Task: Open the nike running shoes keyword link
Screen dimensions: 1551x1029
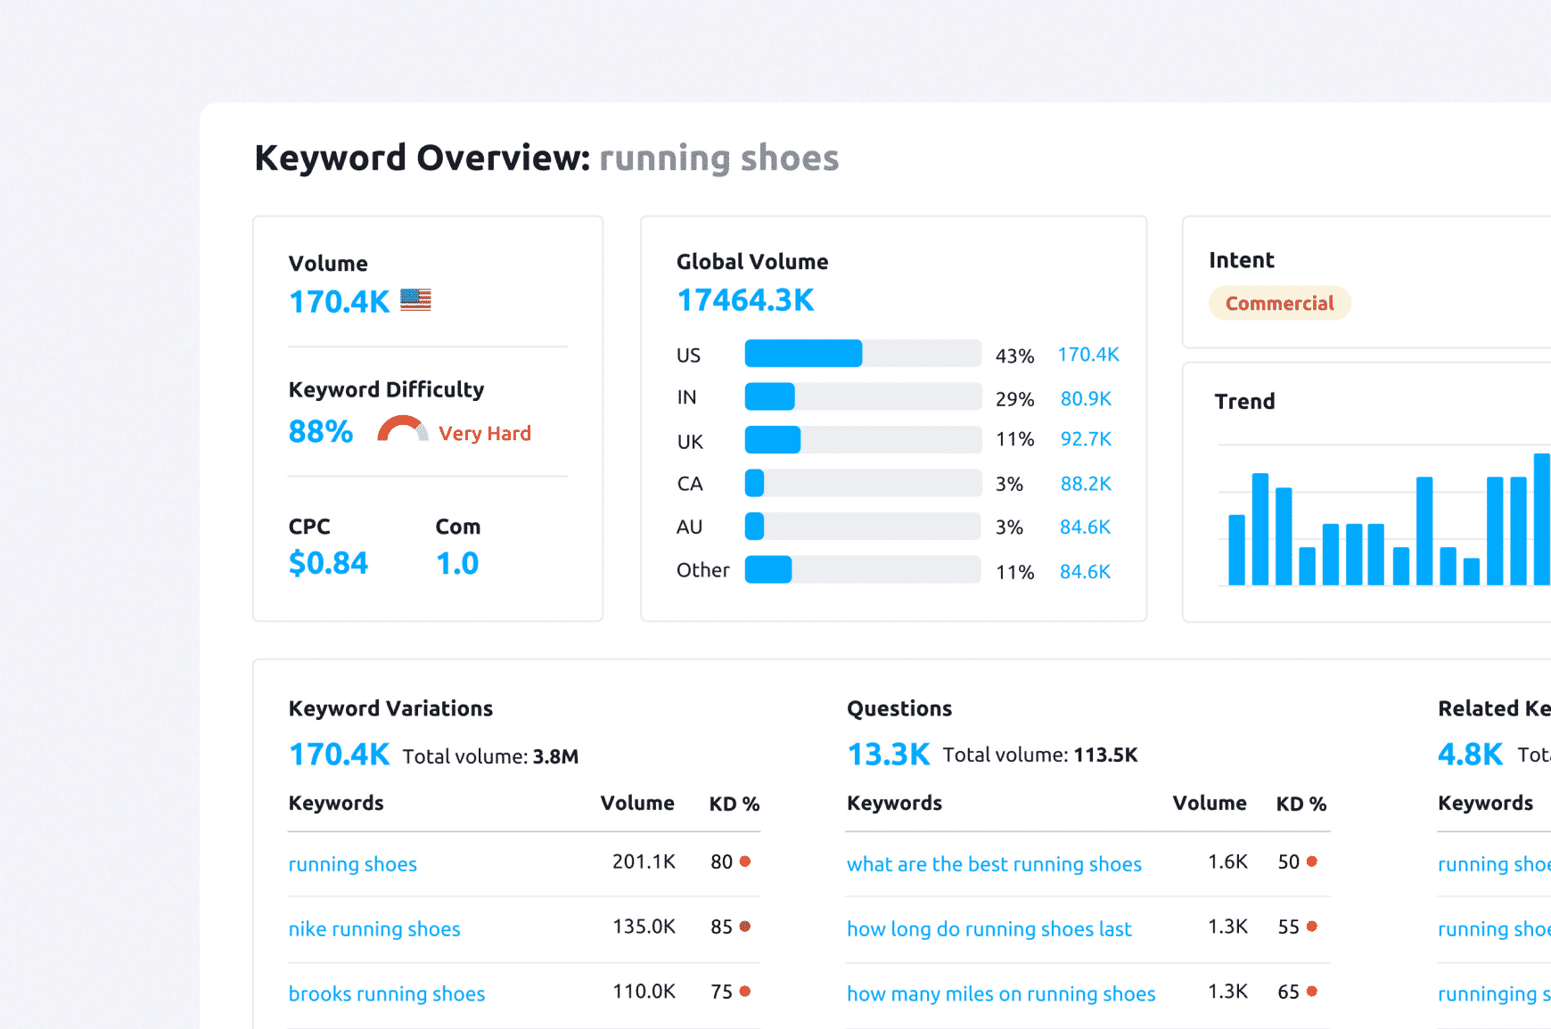Action: tap(374, 929)
